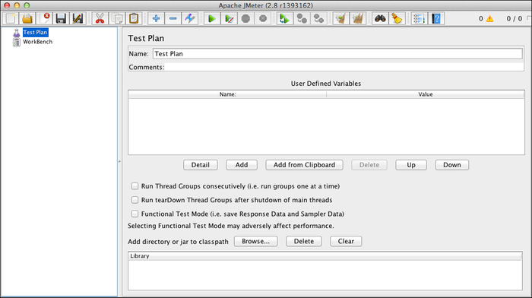Open Function Helper dialog list icon

click(419, 19)
